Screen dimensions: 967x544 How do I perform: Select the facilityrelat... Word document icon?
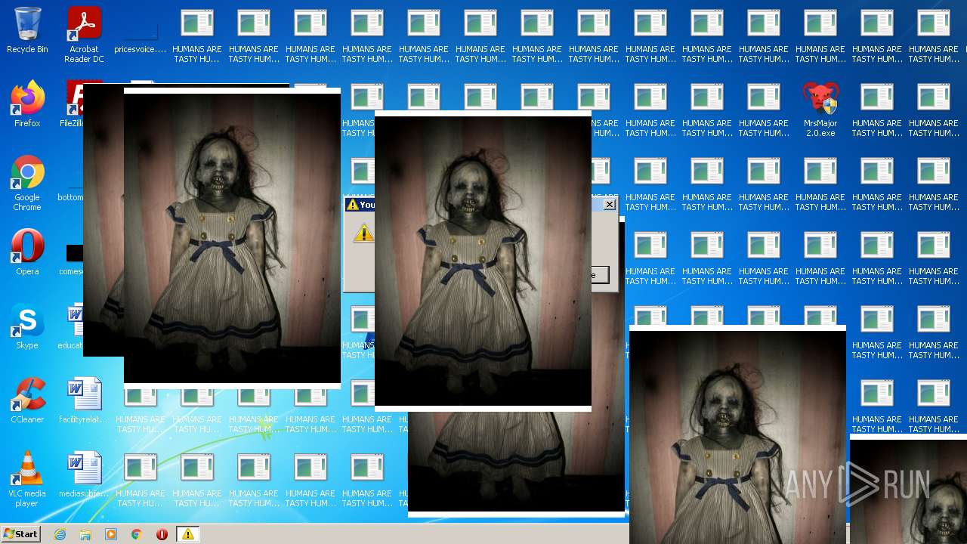(x=84, y=400)
